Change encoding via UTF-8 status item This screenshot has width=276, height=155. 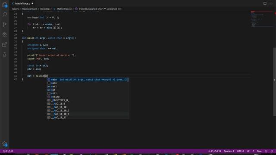[x=241, y=151]
